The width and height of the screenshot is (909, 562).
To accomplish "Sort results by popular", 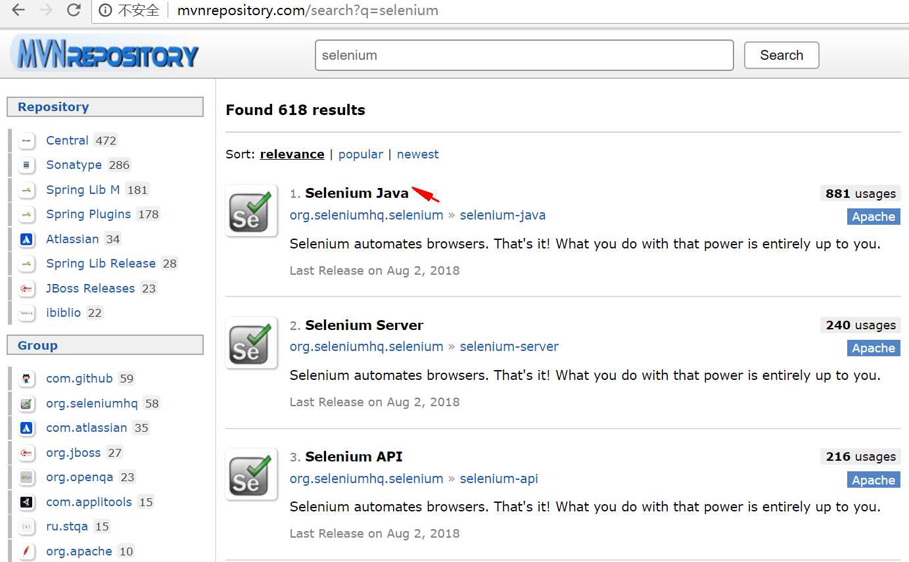I will (360, 154).
